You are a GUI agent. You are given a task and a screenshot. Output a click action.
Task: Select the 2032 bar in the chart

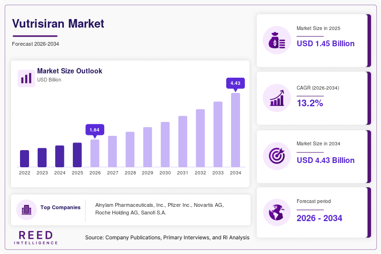point(200,138)
